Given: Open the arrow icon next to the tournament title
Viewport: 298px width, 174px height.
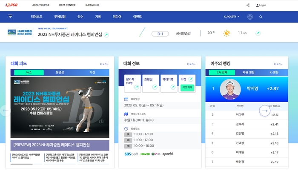Looking at the screenshot, I should coord(106,34).
